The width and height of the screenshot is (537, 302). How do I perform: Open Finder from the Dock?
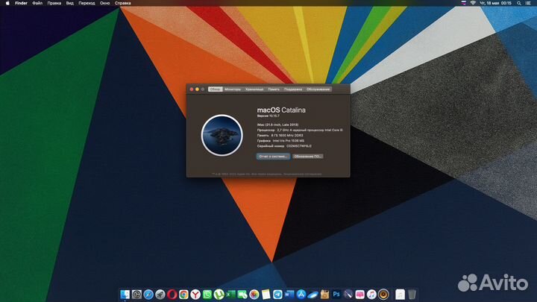coord(125,294)
